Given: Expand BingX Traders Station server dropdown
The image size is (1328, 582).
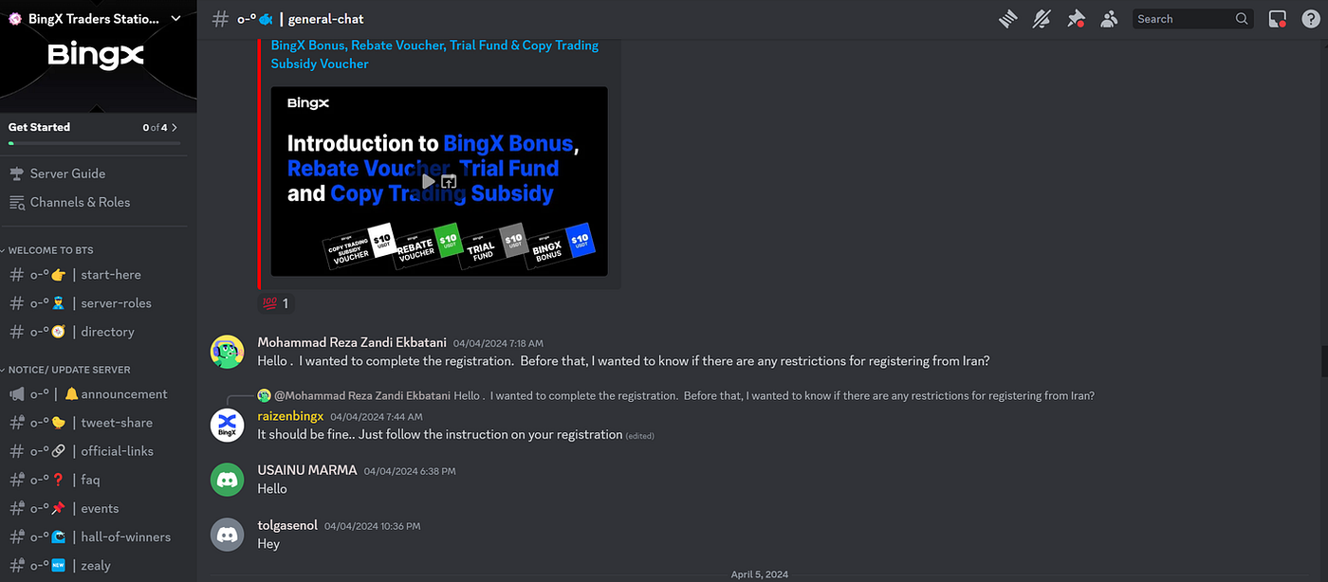Looking at the screenshot, I should coord(175,18).
